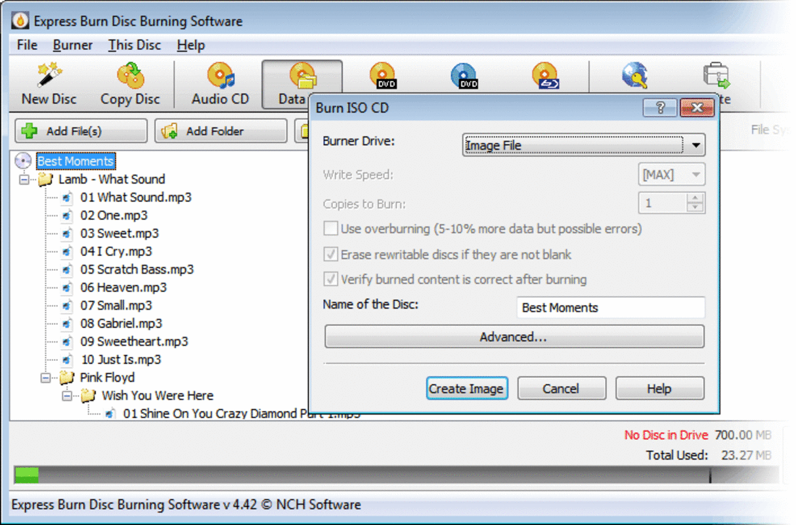Screen dimensions: 796x525
Task: Select the Copy Disc tool
Action: 129,83
